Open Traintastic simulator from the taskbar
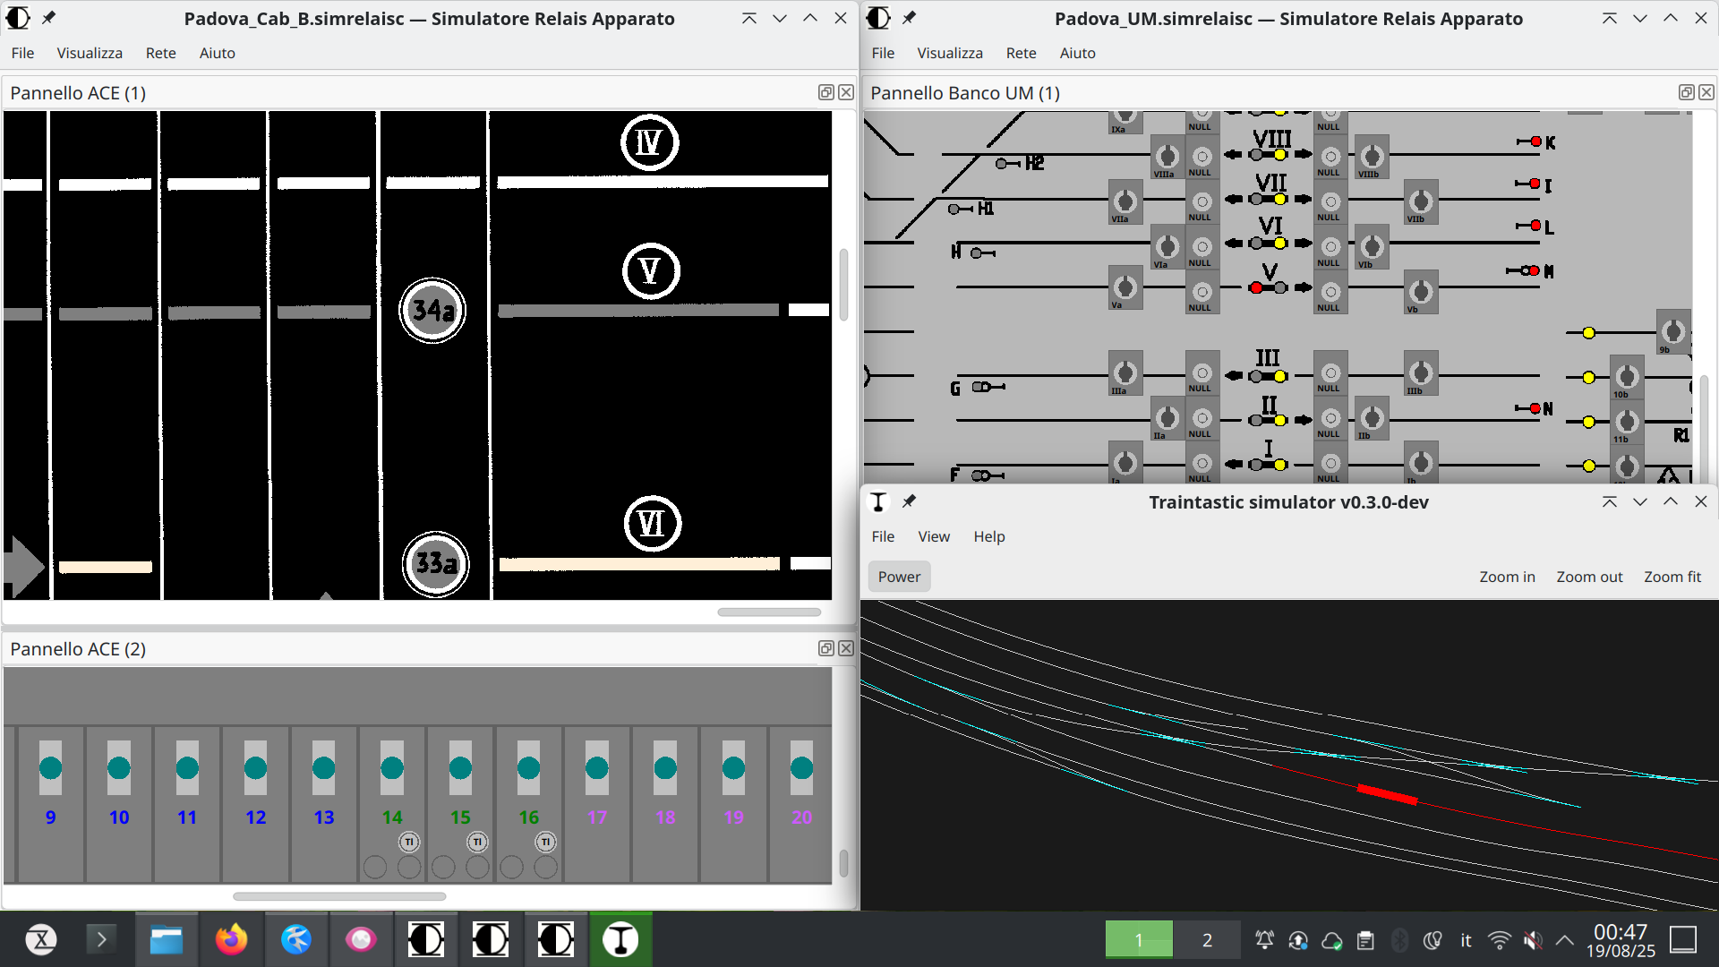Viewport: 1719px width, 967px height. coord(620,939)
